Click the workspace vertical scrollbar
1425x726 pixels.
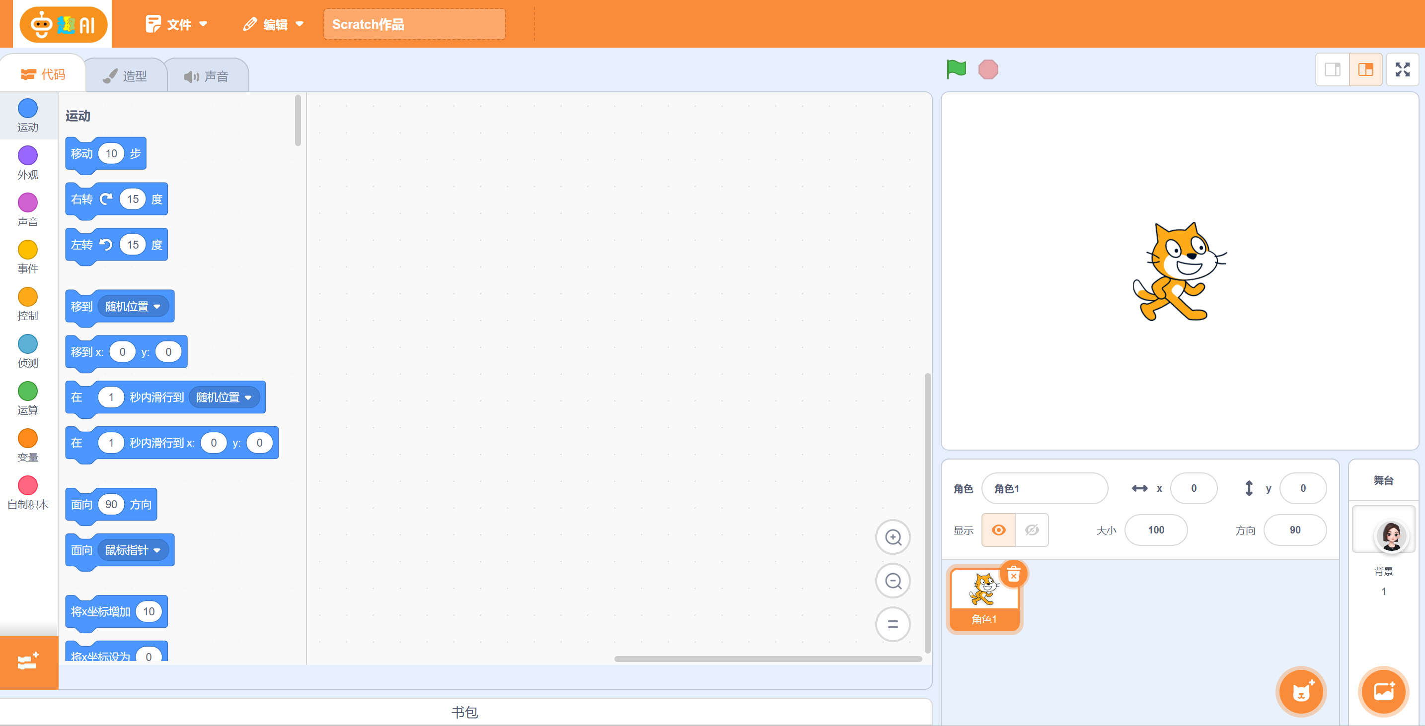coord(927,513)
